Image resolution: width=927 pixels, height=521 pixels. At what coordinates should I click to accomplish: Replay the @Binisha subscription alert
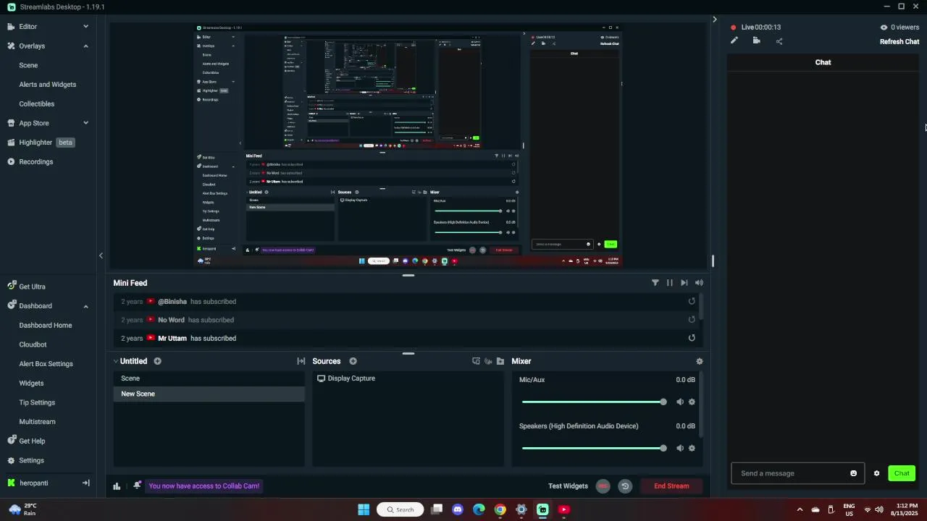(692, 301)
